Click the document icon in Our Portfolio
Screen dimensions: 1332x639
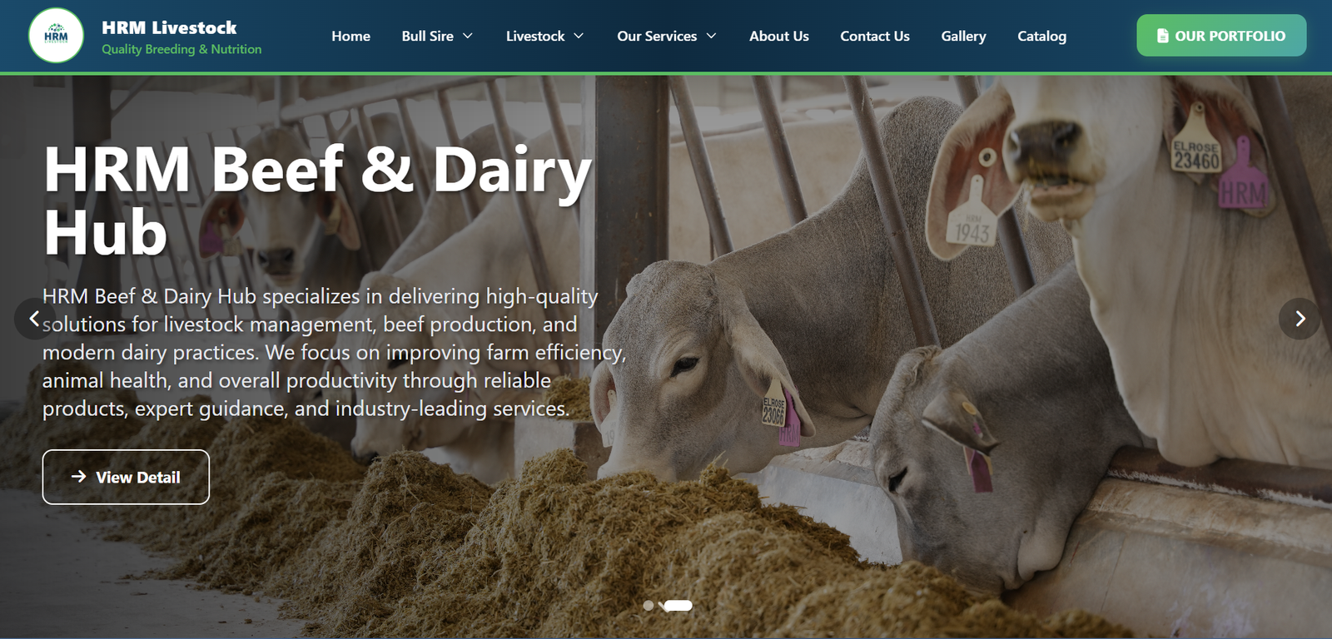(x=1163, y=36)
